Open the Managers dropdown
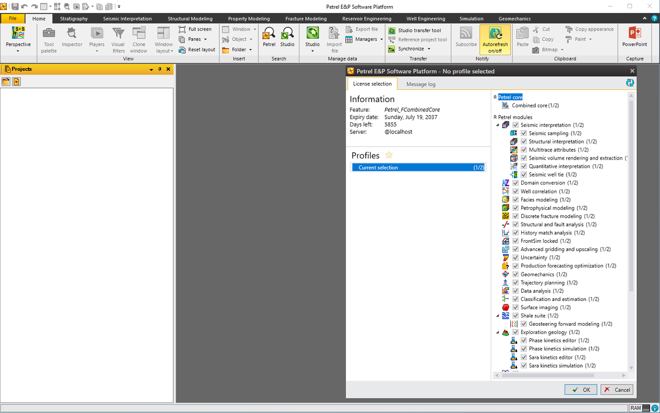The image size is (660, 413). [x=364, y=39]
